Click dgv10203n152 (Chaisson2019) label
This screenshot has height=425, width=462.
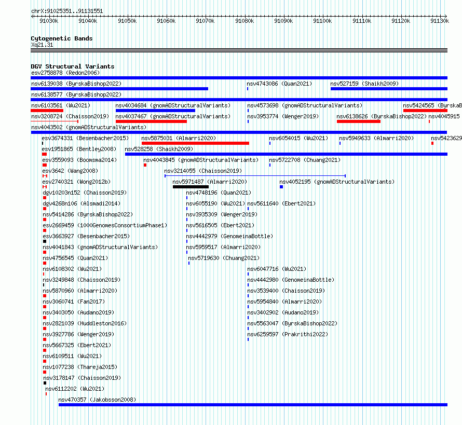tap(85, 193)
